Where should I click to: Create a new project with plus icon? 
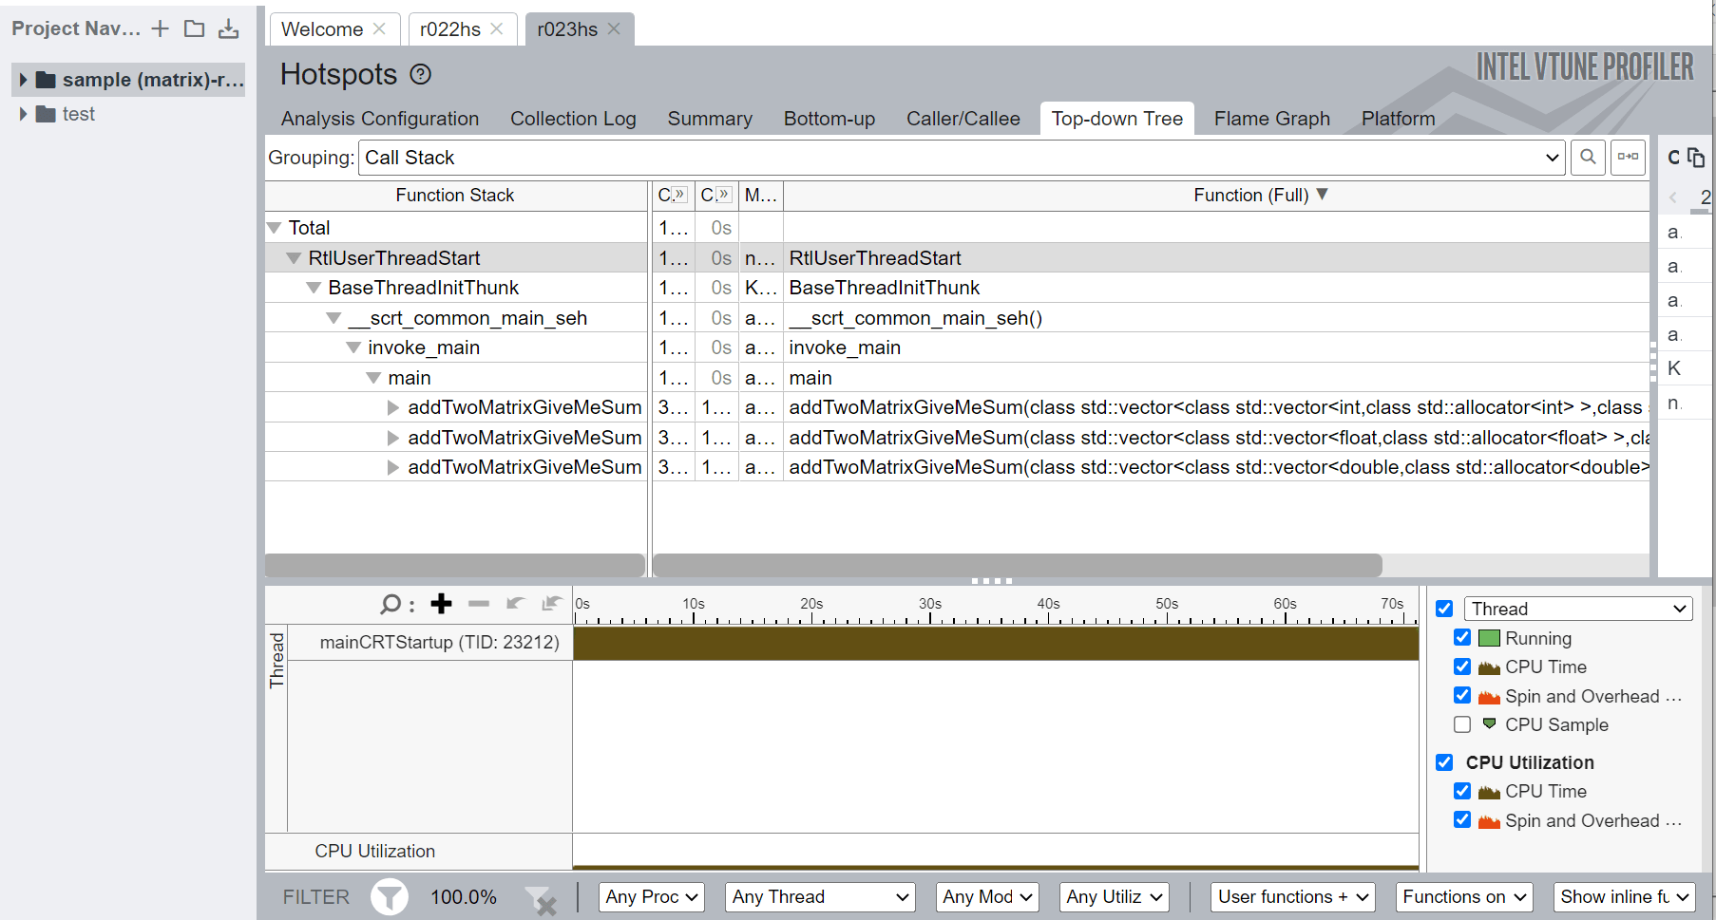click(160, 28)
